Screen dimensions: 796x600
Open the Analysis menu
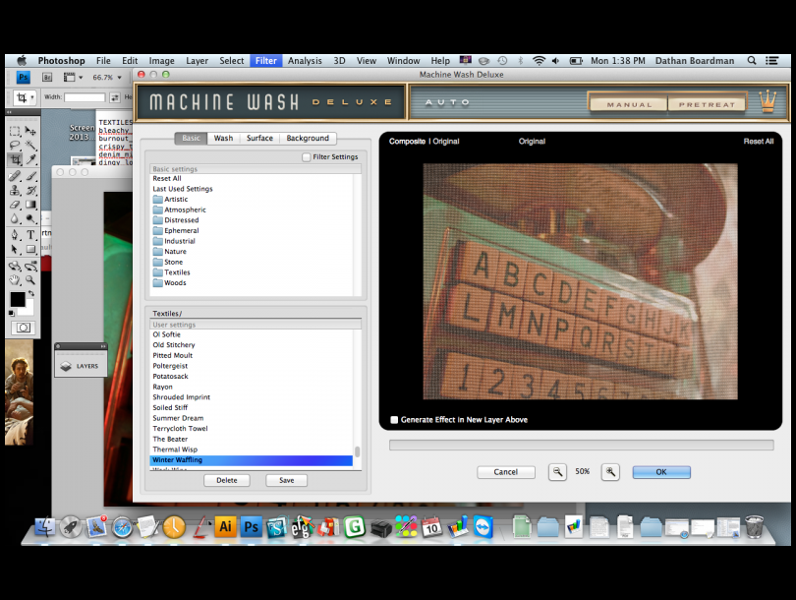pyautogui.click(x=305, y=60)
